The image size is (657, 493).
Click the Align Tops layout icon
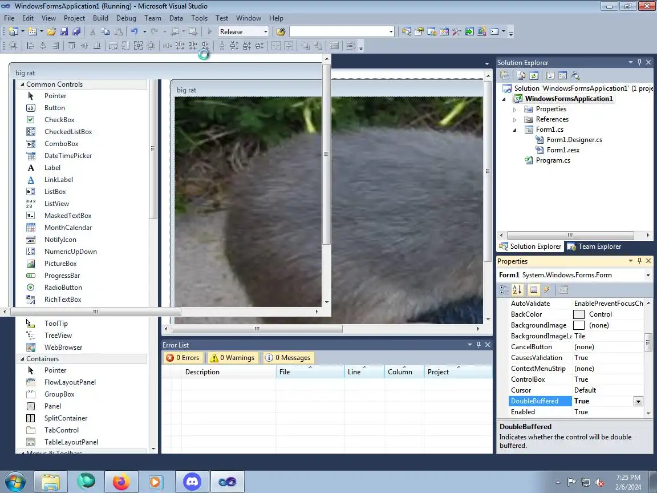72,46
